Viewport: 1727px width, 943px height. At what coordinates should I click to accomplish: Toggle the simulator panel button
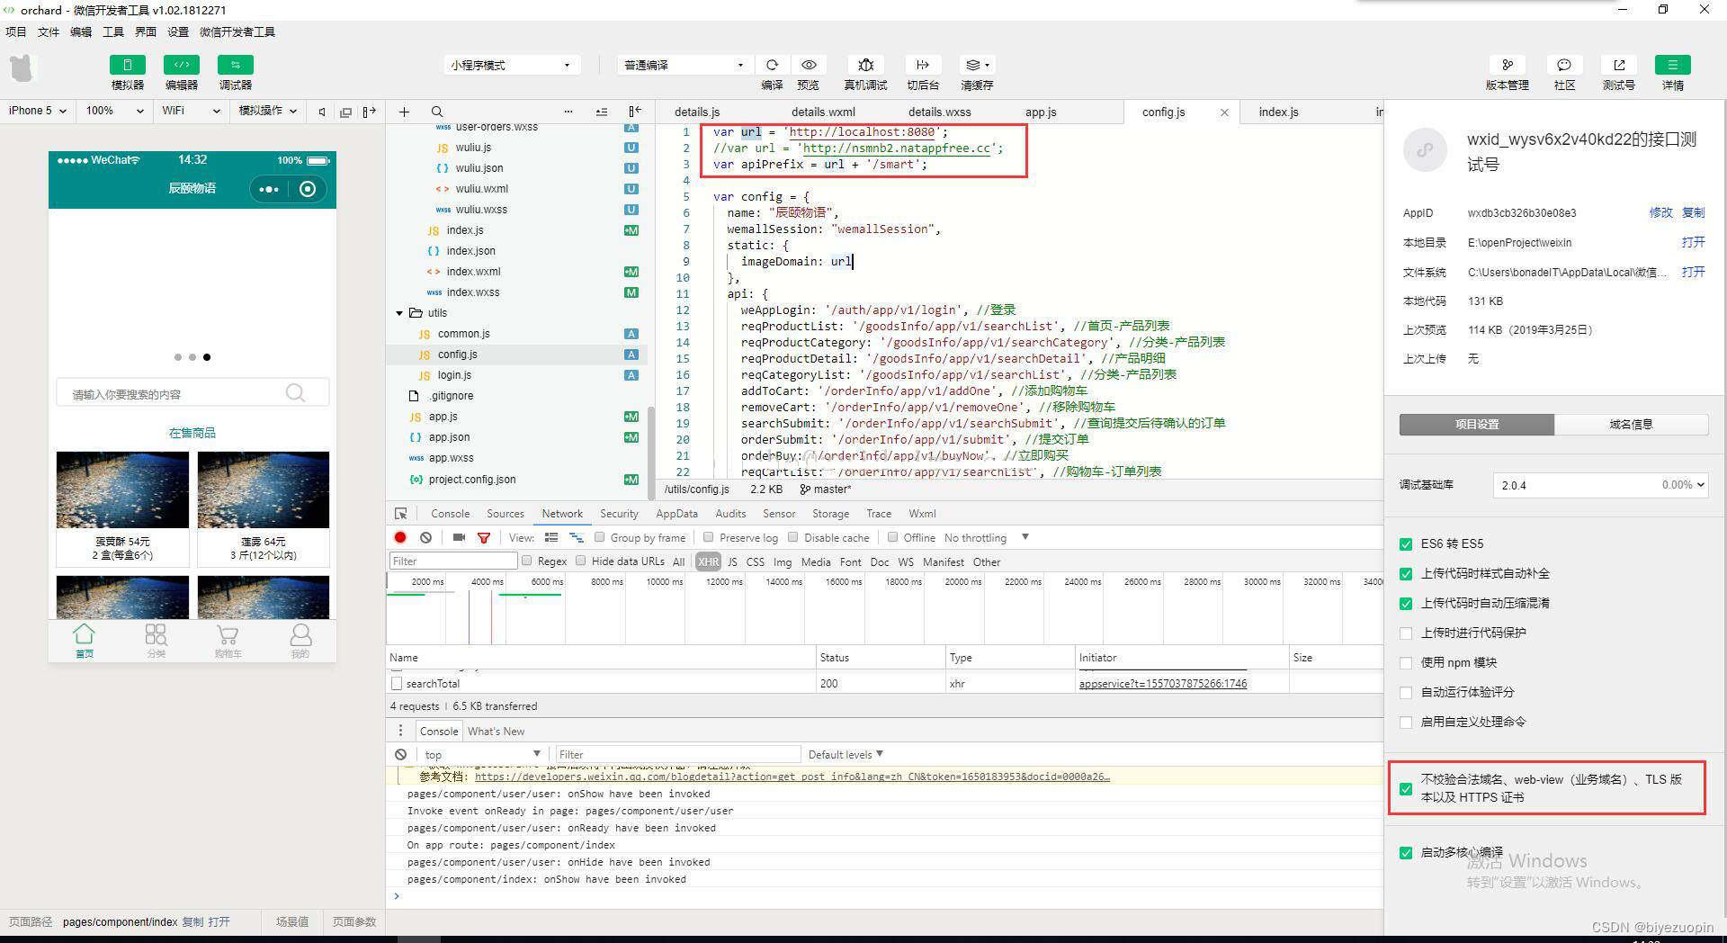pos(128,65)
